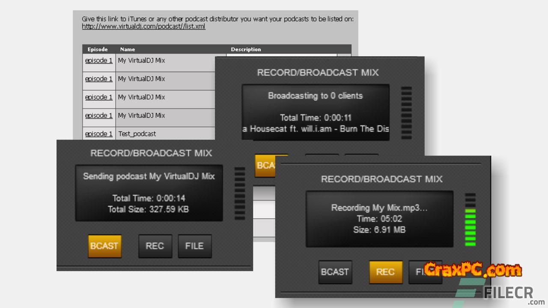Click FILE in the Sending podcast panel
Screen dimensions: 548x308
coord(195,246)
